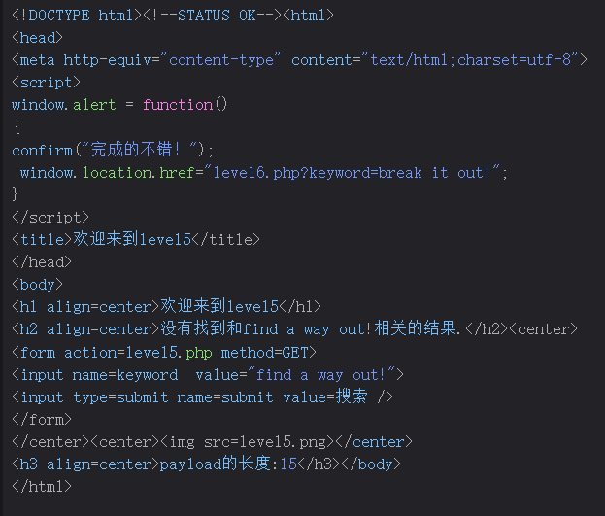Click the form action=level15.php line
The height and width of the screenshot is (516, 605).
[163, 352]
